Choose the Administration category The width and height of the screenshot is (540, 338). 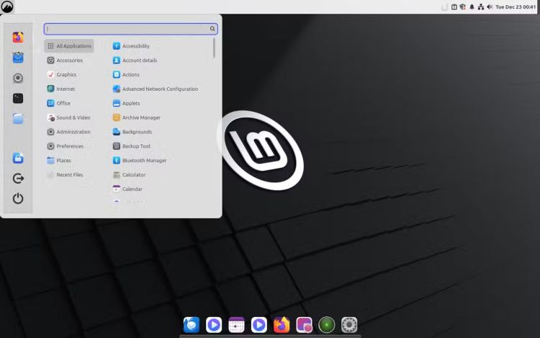click(73, 132)
